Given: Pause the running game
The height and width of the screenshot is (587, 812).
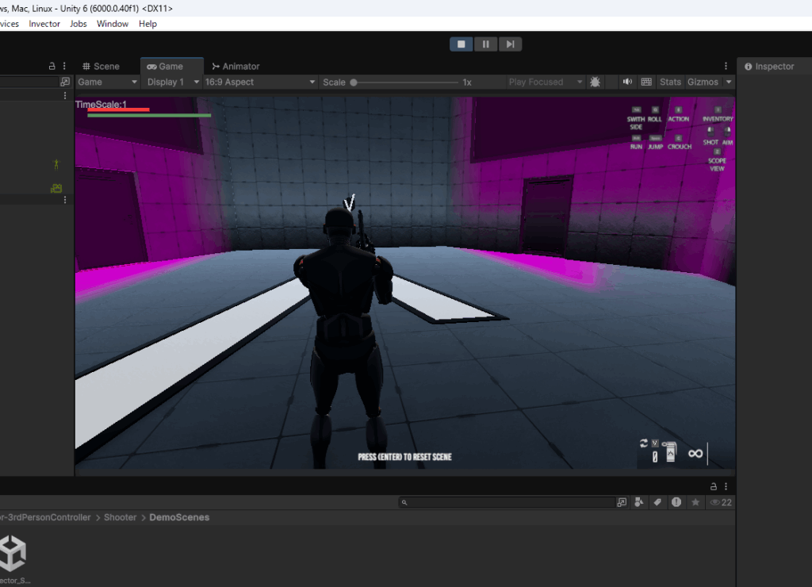Looking at the screenshot, I should (486, 44).
